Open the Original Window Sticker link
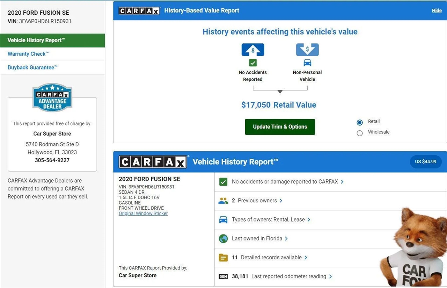Image resolution: width=447 pixels, height=288 pixels. 143,214
